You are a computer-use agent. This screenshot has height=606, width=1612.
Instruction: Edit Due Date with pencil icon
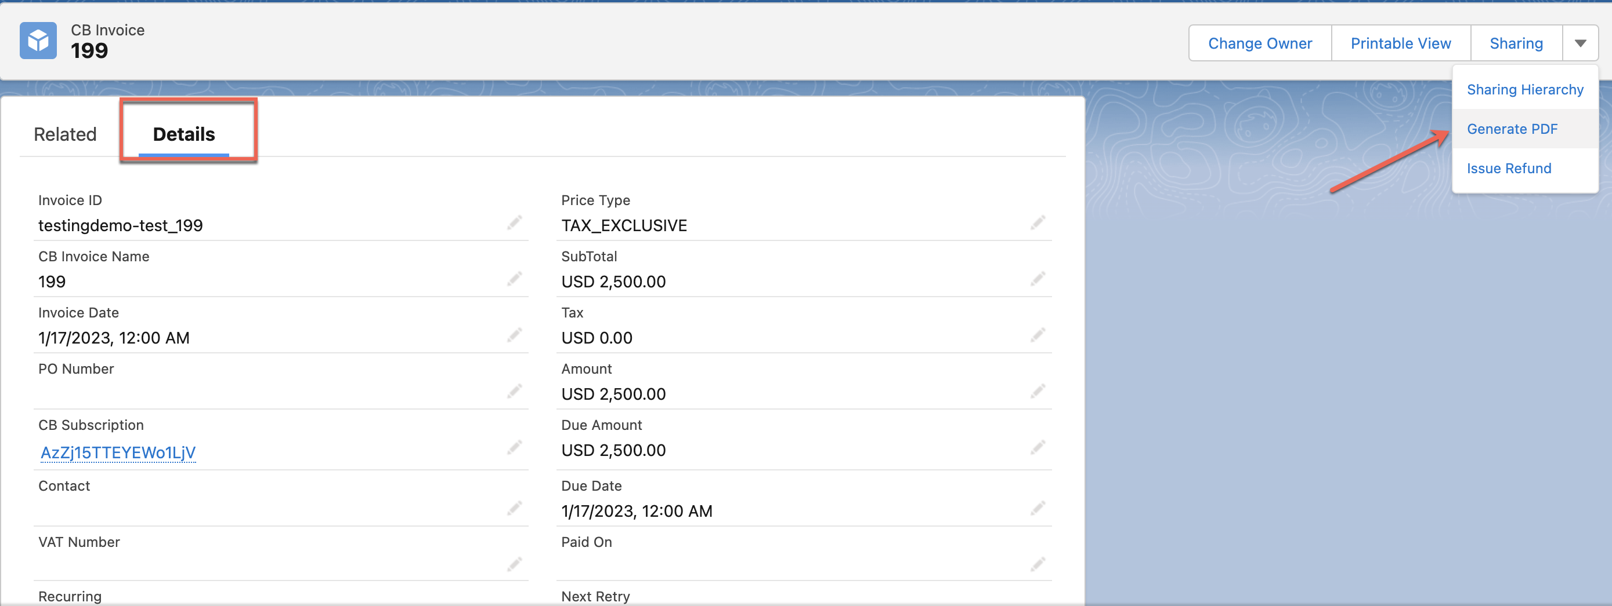click(1038, 509)
